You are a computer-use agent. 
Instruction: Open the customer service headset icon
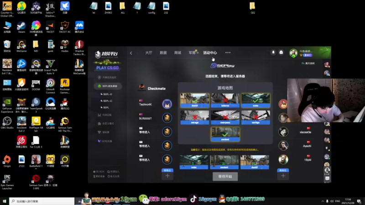[327, 170]
